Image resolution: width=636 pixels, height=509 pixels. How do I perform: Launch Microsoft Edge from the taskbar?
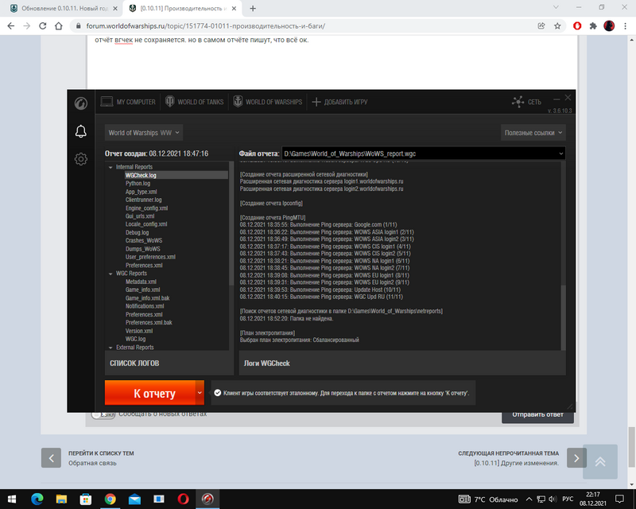point(37,499)
